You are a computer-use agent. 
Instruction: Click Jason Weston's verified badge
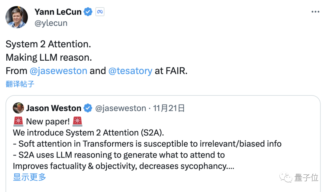click(88, 108)
